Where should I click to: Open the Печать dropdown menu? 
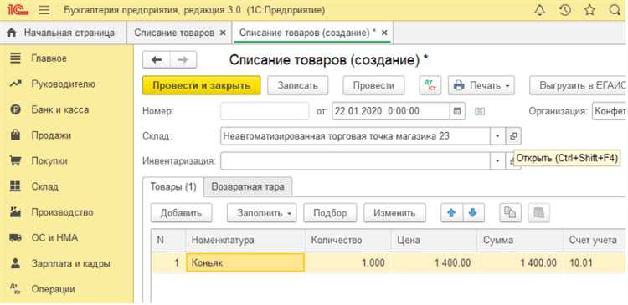481,85
